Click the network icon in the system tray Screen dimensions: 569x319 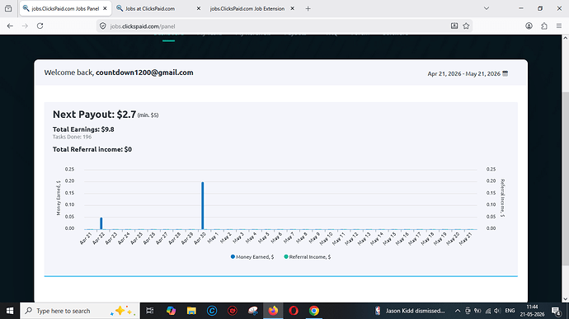488,311
